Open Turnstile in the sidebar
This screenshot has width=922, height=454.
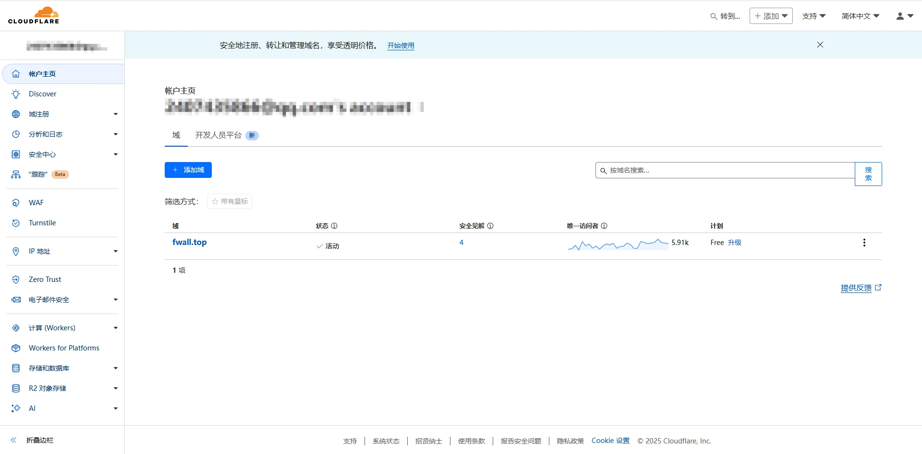click(x=42, y=223)
